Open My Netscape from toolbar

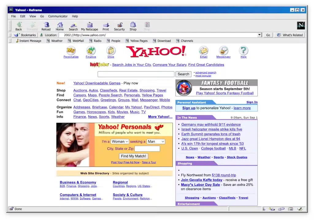(x=90, y=26)
